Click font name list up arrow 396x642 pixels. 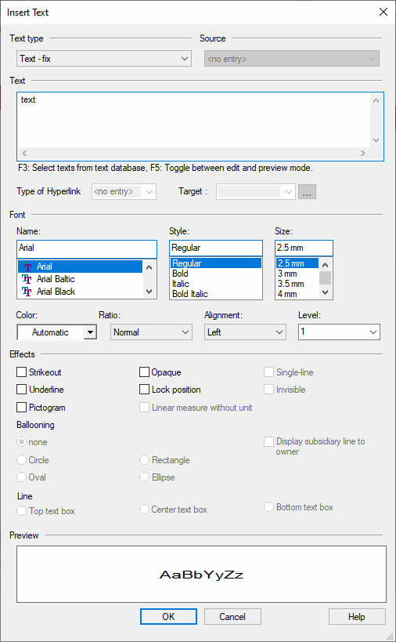[149, 267]
